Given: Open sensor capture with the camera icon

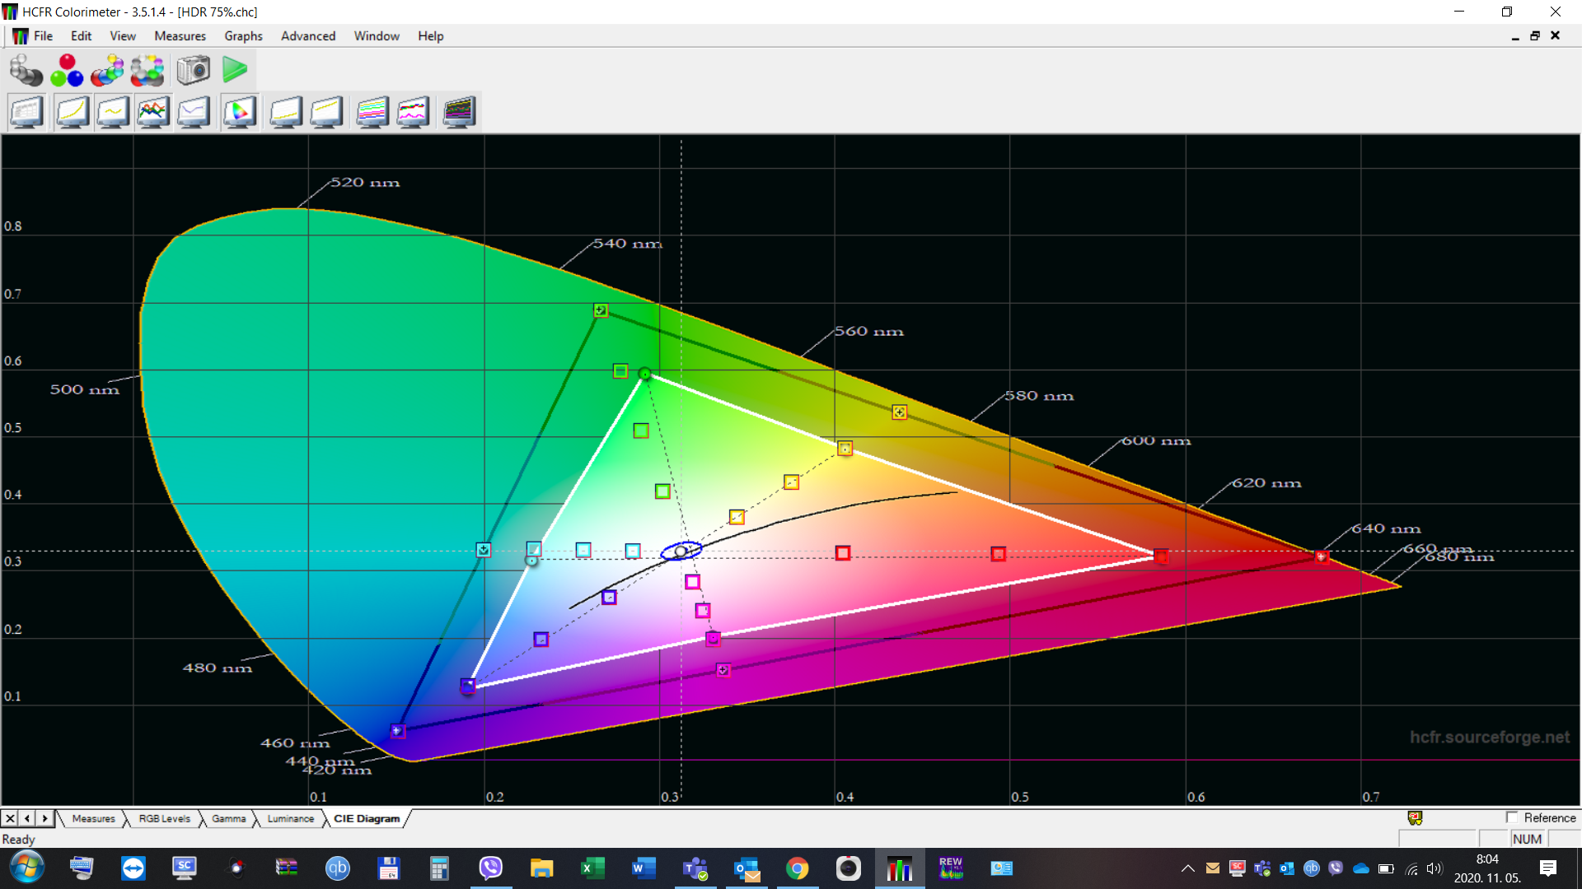Looking at the screenshot, I should pos(193,70).
